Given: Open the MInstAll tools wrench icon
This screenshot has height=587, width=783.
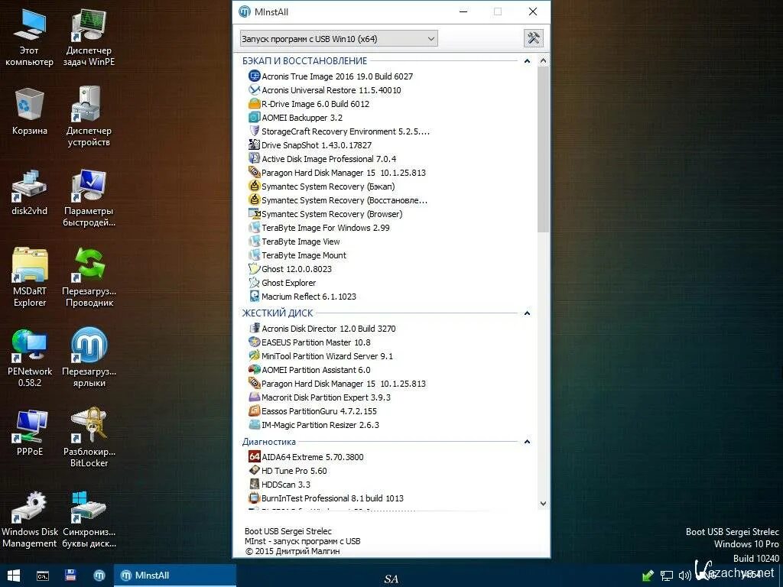Looking at the screenshot, I should tap(533, 38).
